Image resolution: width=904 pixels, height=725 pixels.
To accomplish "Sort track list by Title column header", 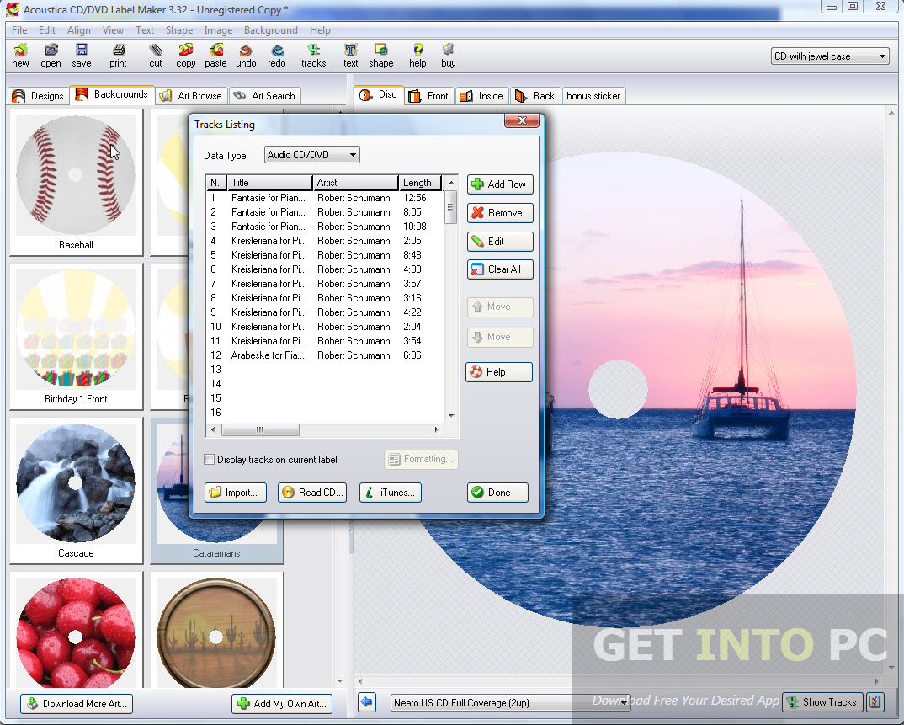I will point(270,182).
